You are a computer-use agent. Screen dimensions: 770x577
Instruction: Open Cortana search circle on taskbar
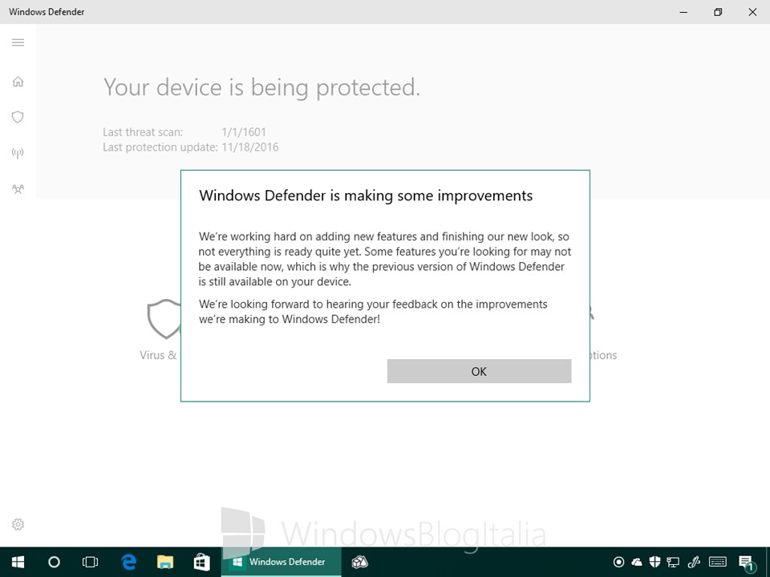point(54,562)
